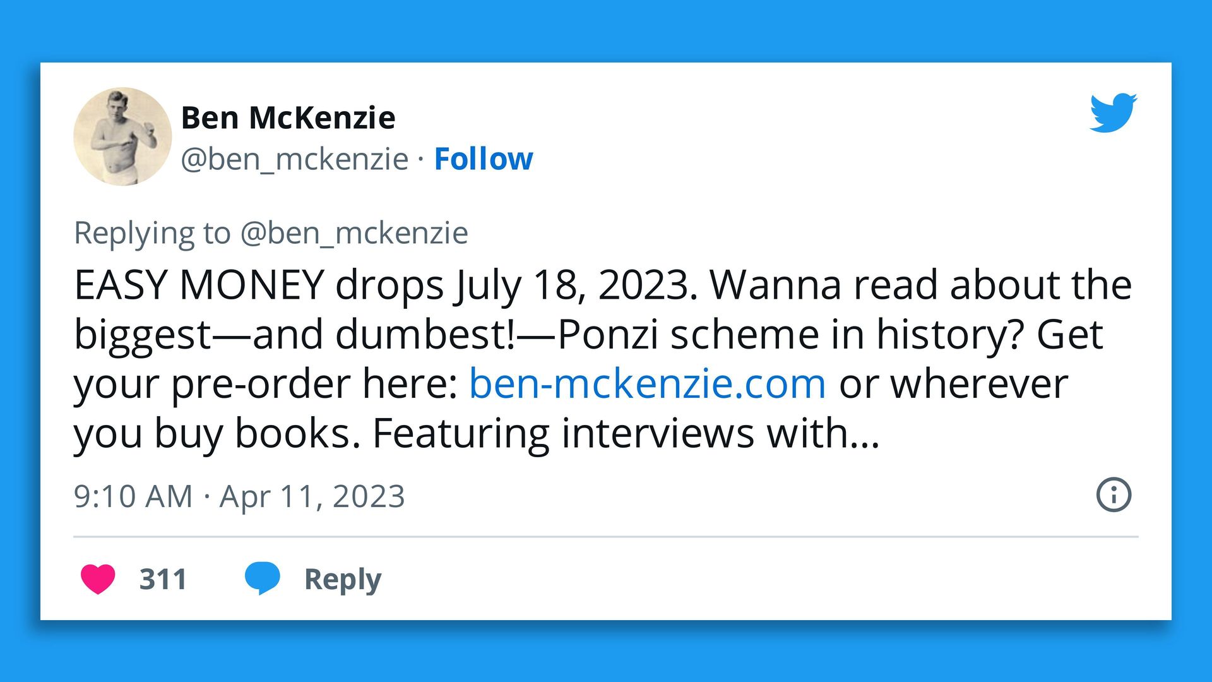Viewport: 1212px width, 682px height.
Task: Click the blue reply speech bubble icon
Action: click(x=262, y=578)
